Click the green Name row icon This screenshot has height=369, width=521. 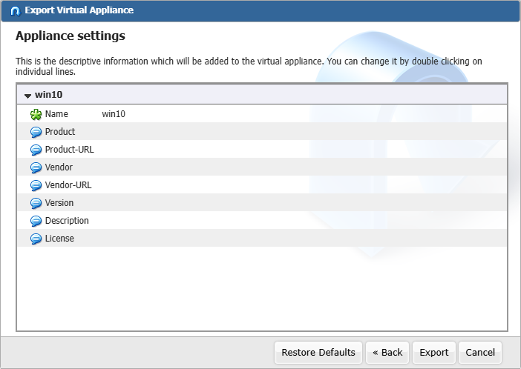36,115
